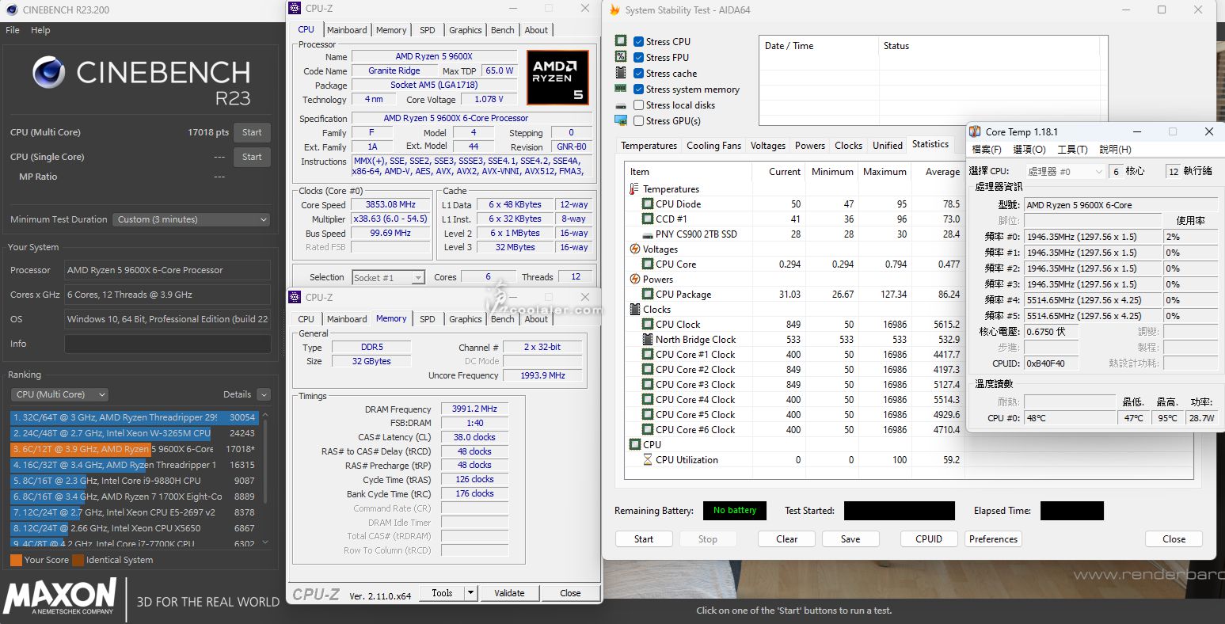Uncheck the Stress cache checkbox
The width and height of the screenshot is (1225, 624).
(x=638, y=73)
